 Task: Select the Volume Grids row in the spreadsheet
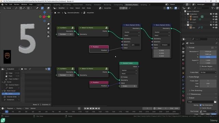point(11,97)
